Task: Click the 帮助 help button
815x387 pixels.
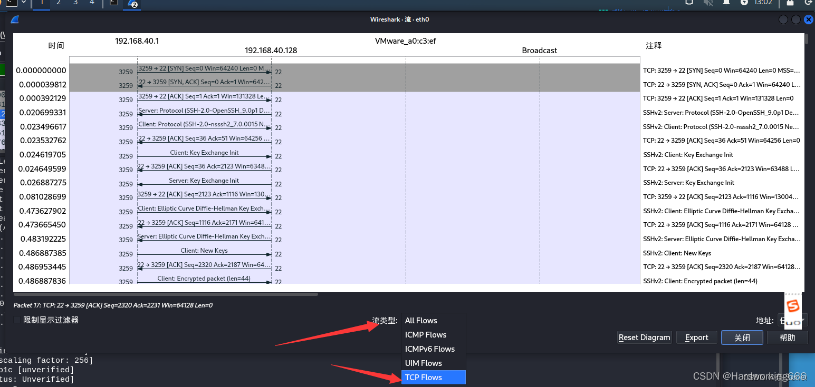Action: (787, 338)
